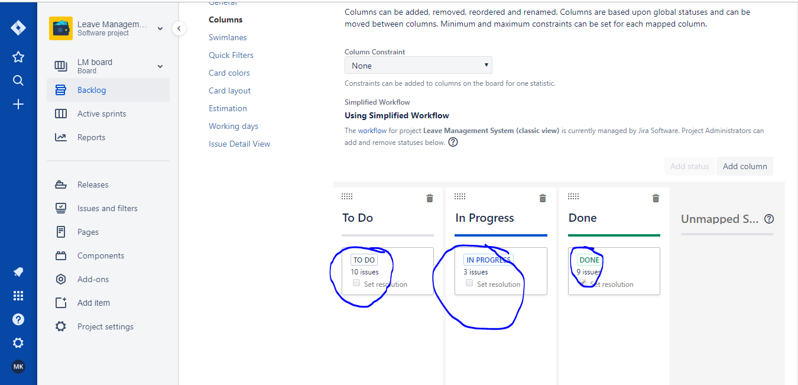The image size is (798, 385).
Task: Open Unmapped Statuses help icon
Action: 769,218
